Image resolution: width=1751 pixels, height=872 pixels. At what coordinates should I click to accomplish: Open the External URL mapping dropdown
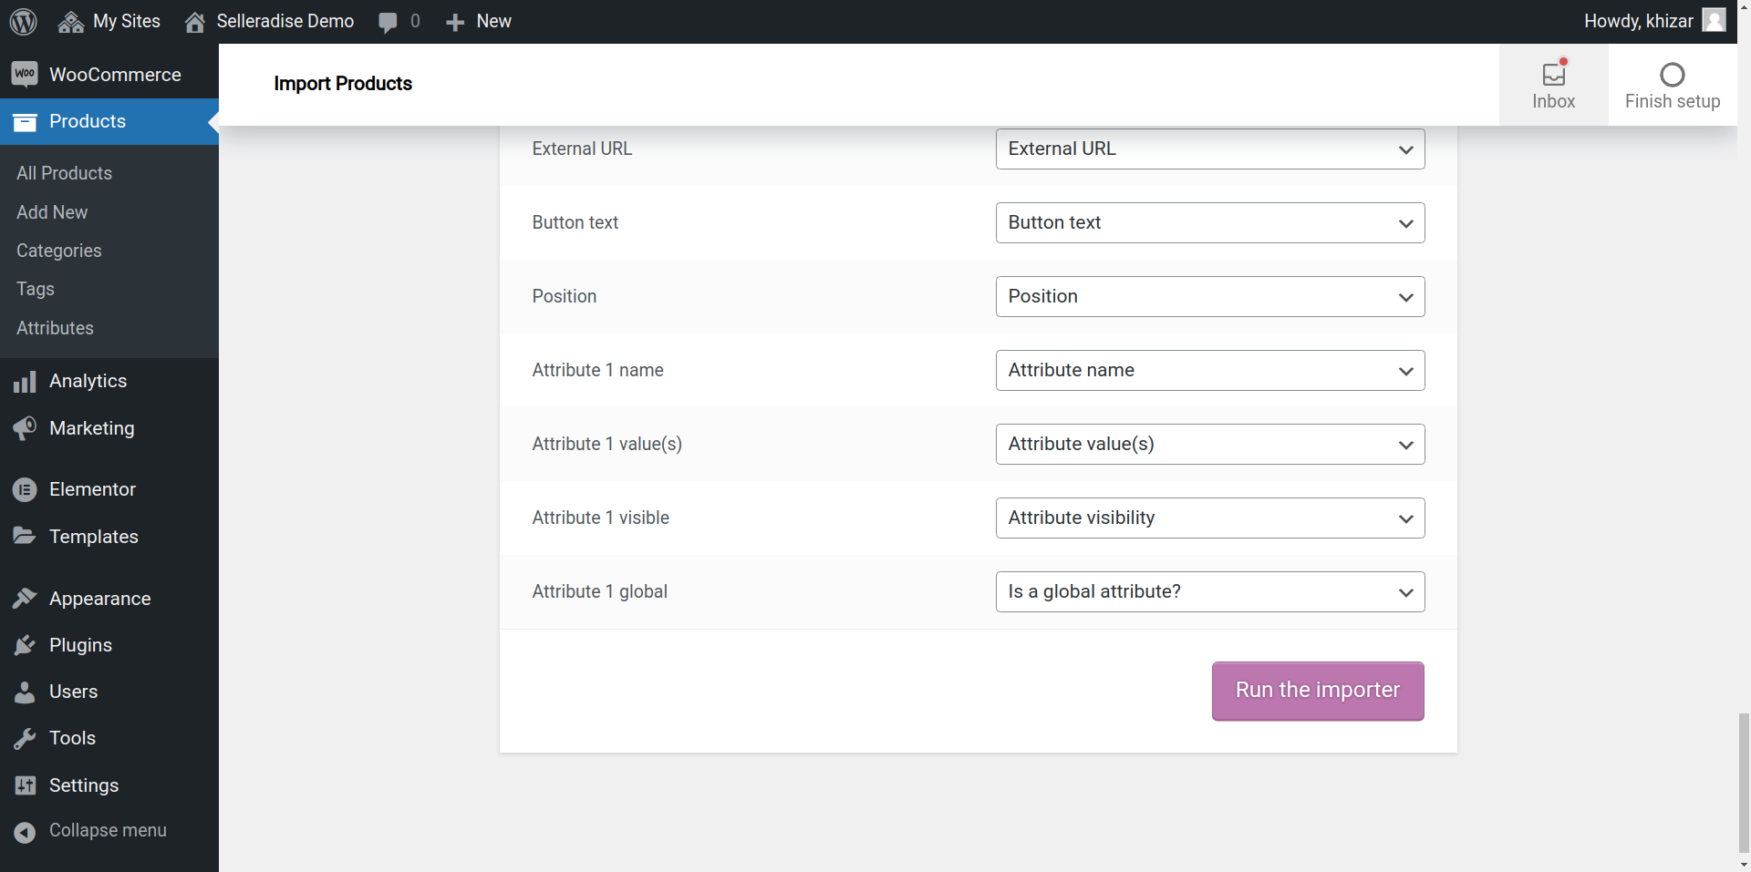click(x=1209, y=149)
